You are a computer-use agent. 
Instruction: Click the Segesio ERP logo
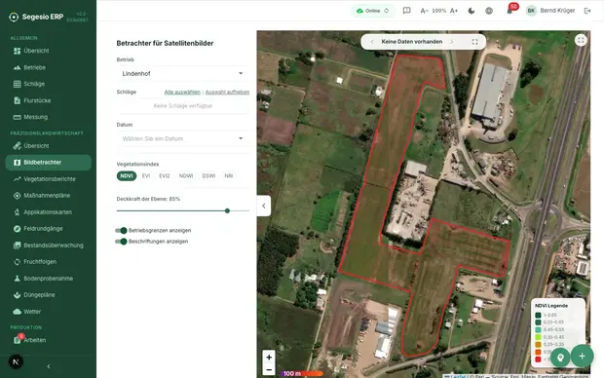(37, 17)
